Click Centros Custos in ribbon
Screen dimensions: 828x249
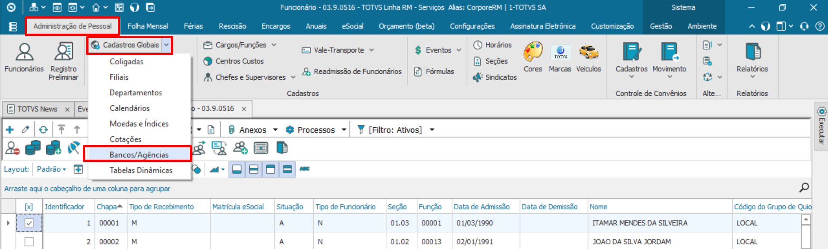tap(233, 61)
